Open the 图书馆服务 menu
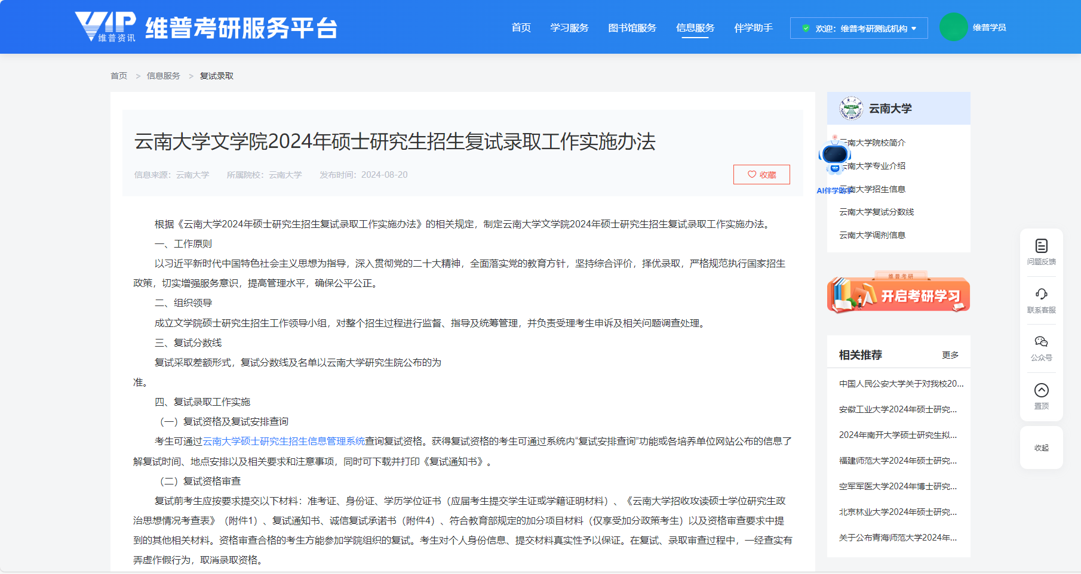Screen dimensions: 1081x574 click(x=632, y=28)
